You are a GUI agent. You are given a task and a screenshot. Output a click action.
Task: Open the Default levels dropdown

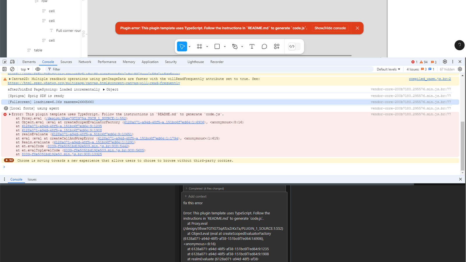point(388,69)
